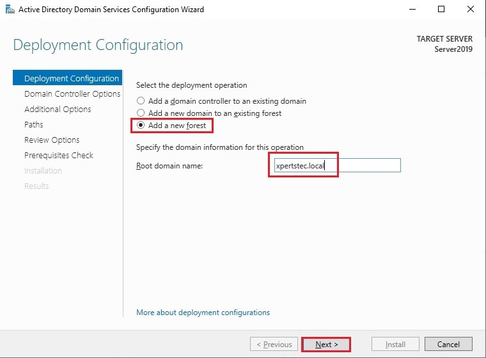Screen dimensions: 486x358
Task: Minimize the configuration wizard window
Action: 412,10
